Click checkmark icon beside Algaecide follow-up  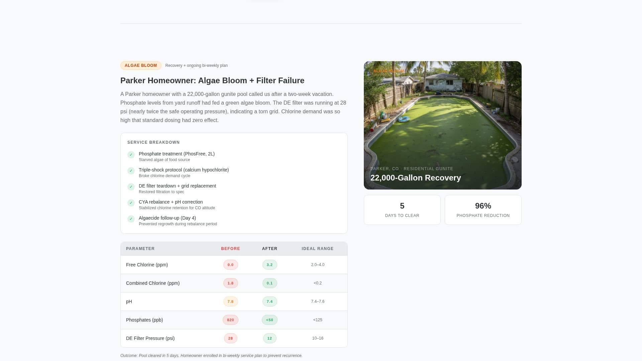pyautogui.click(x=131, y=219)
